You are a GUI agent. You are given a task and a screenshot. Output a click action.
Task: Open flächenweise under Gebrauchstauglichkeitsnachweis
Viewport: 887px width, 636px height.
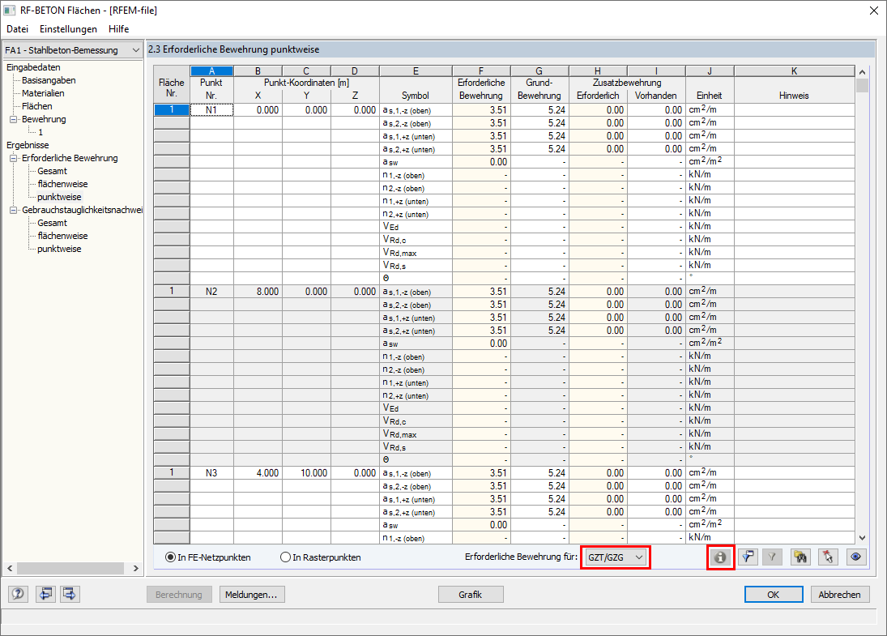[62, 236]
